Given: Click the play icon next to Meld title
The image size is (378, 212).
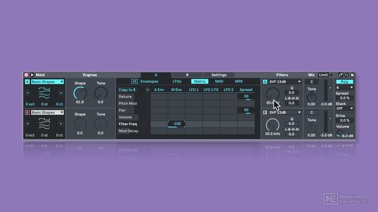Looking at the screenshot, I should point(32,75).
